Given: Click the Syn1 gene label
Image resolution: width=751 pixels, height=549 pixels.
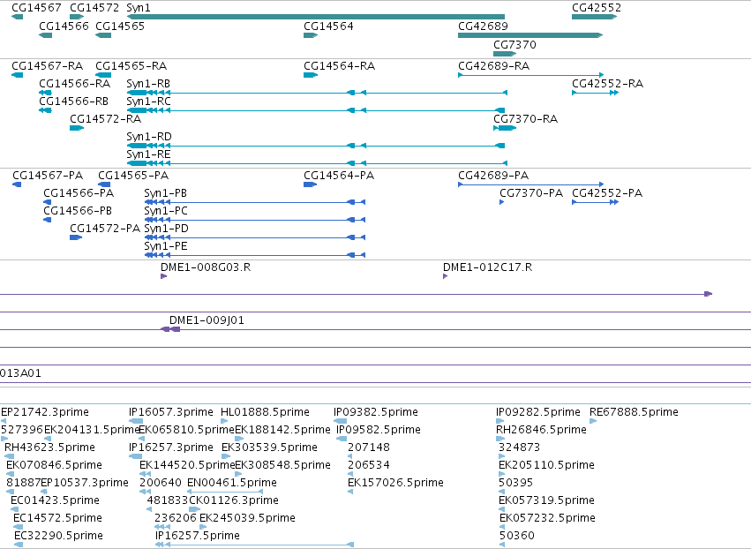Looking at the screenshot, I should pos(138,8).
